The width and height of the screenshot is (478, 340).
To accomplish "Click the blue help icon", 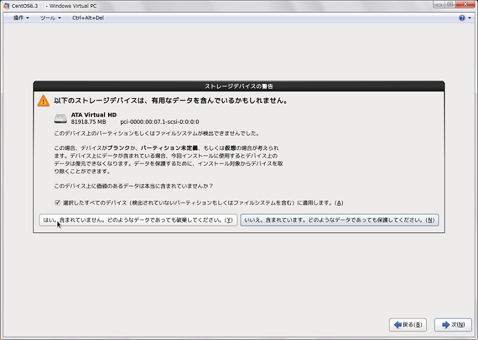I will coord(462,18).
